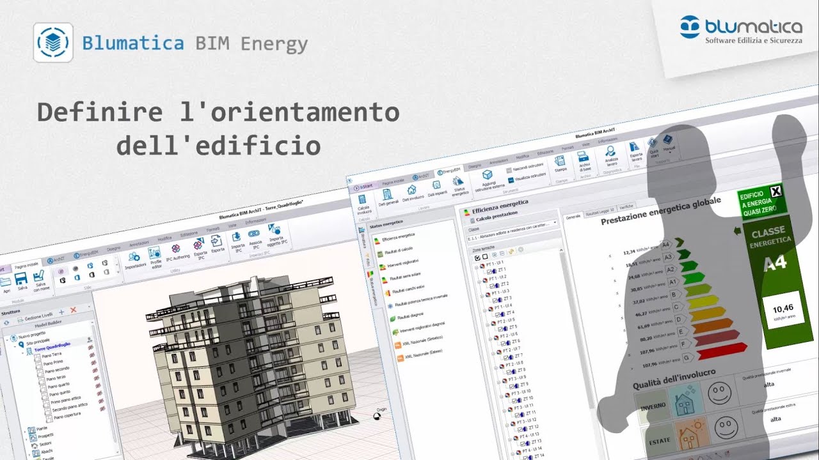Click check-all icon in Zone termiche toolbar
The image size is (819, 460).
tap(477, 257)
